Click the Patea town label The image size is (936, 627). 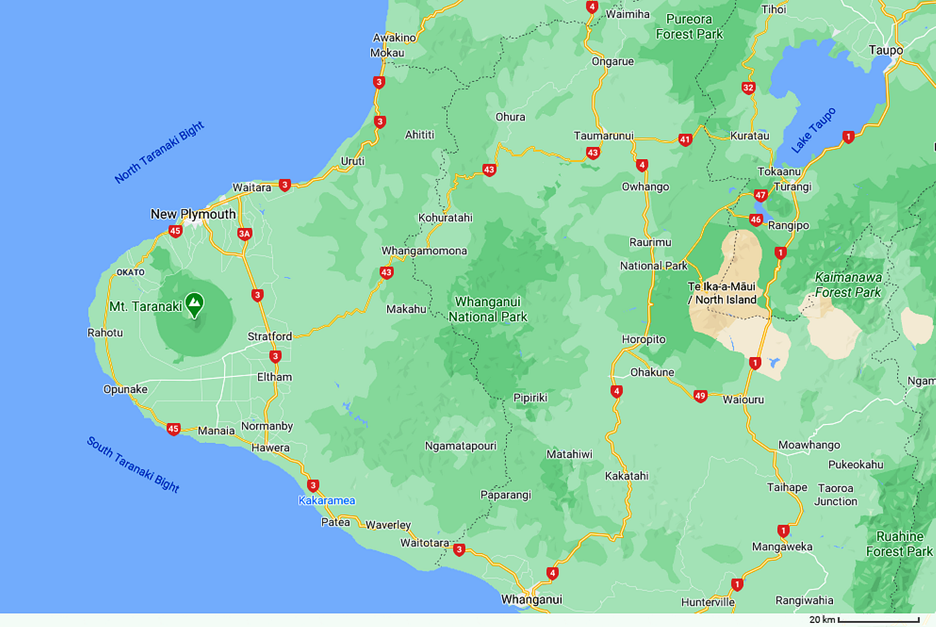(x=336, y=522)
